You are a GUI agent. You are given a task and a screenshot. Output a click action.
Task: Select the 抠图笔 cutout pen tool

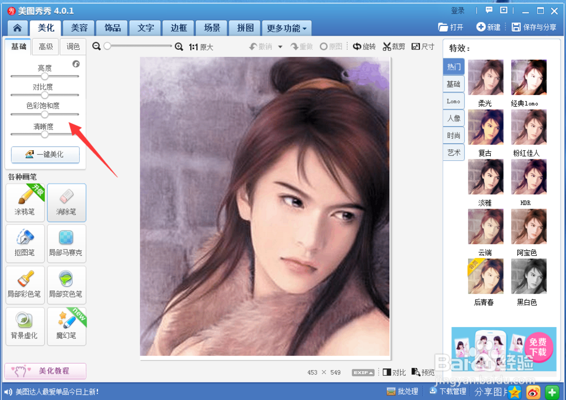(x=25, y=244)
